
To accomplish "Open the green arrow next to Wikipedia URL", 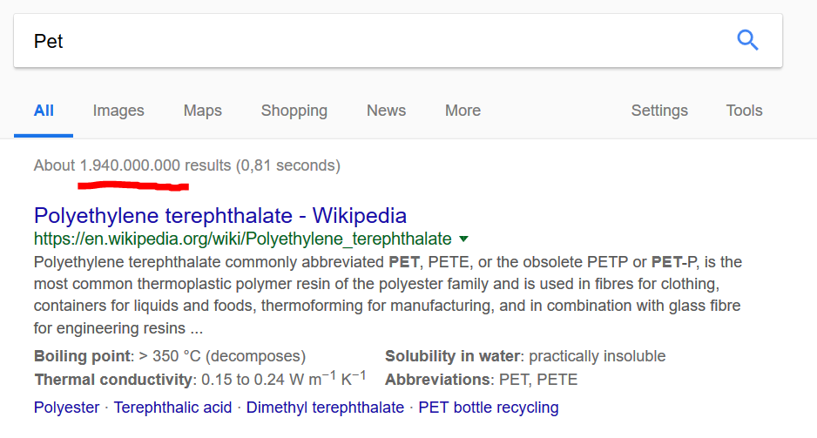I will 463,239.
